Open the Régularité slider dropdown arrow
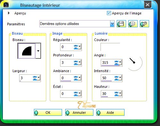 tap(80, 46)
